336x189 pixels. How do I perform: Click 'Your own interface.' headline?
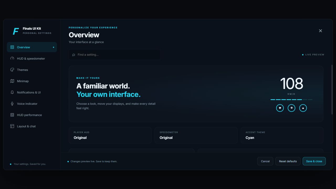(108, 94)
